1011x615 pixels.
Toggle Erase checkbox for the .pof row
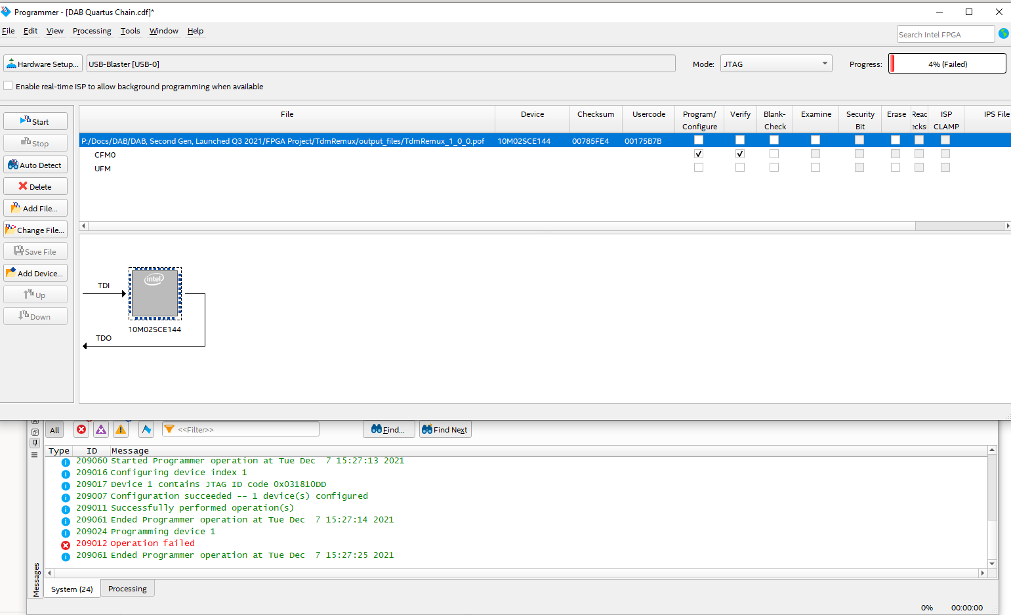(x=896, y=140)
